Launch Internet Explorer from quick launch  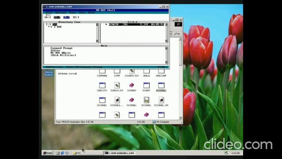coord(62,153)
